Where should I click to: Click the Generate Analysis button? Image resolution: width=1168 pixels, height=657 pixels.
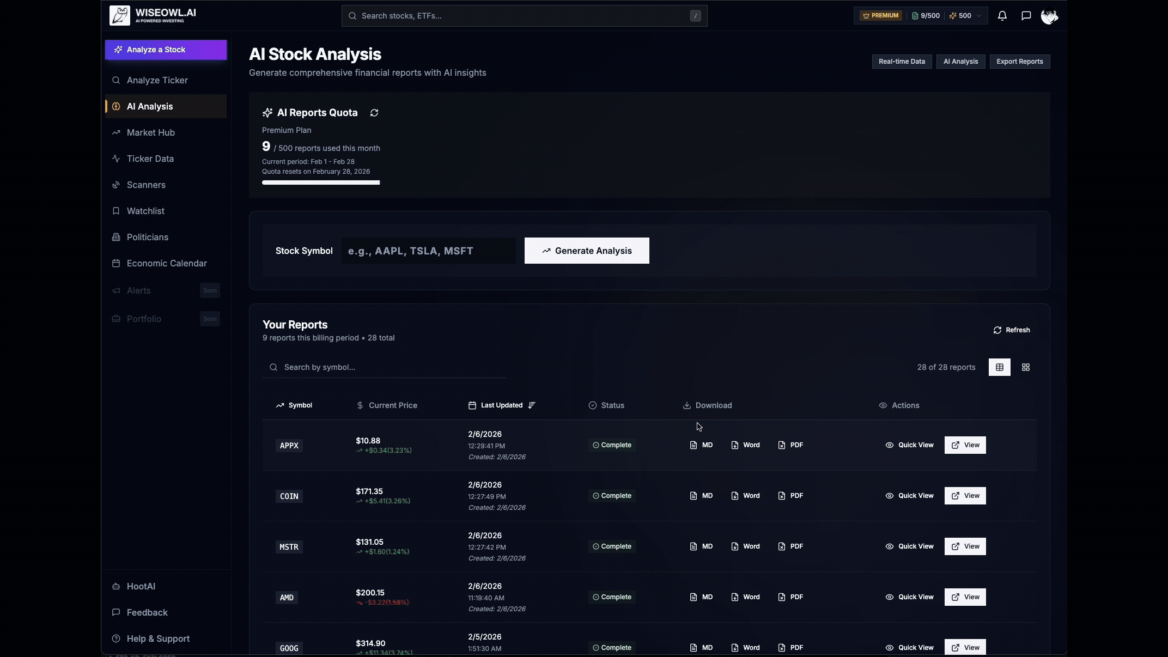tap(587, 251)
